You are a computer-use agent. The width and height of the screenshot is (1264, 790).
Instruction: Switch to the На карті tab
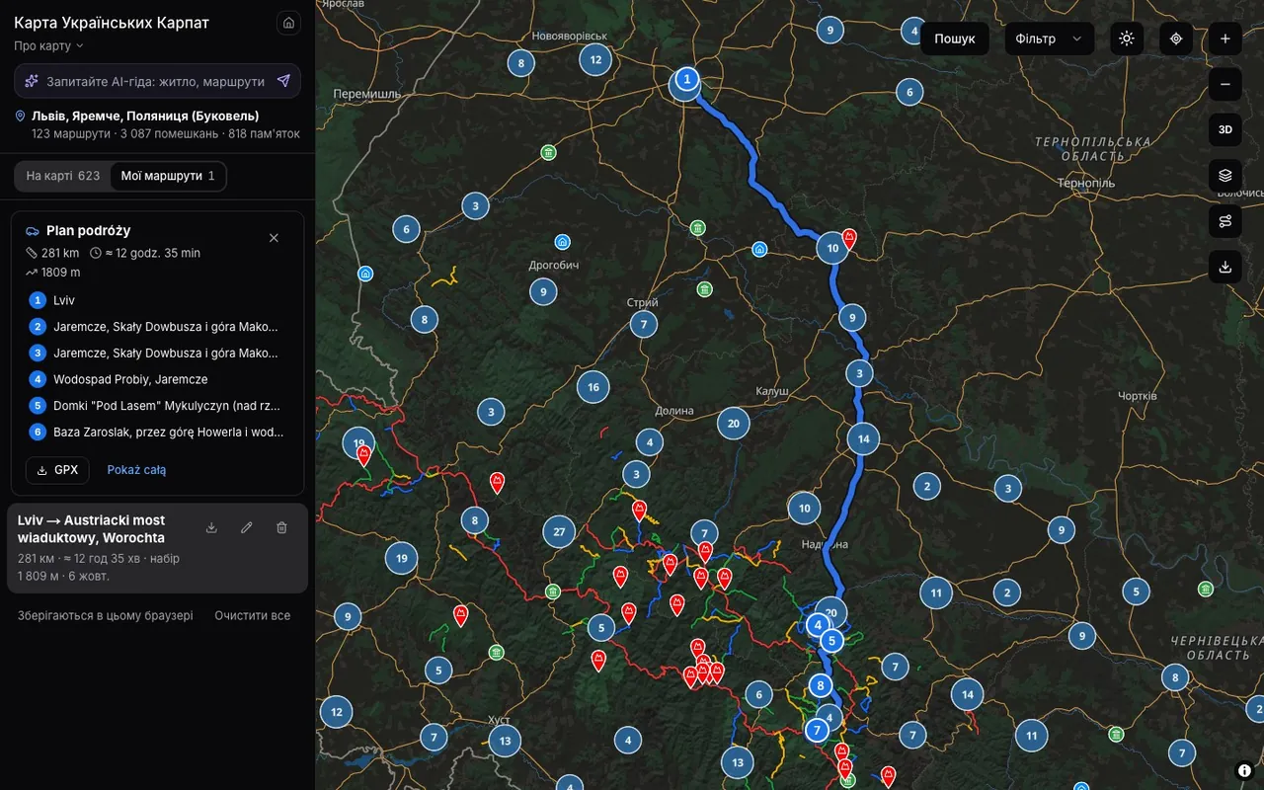(63, 176)
